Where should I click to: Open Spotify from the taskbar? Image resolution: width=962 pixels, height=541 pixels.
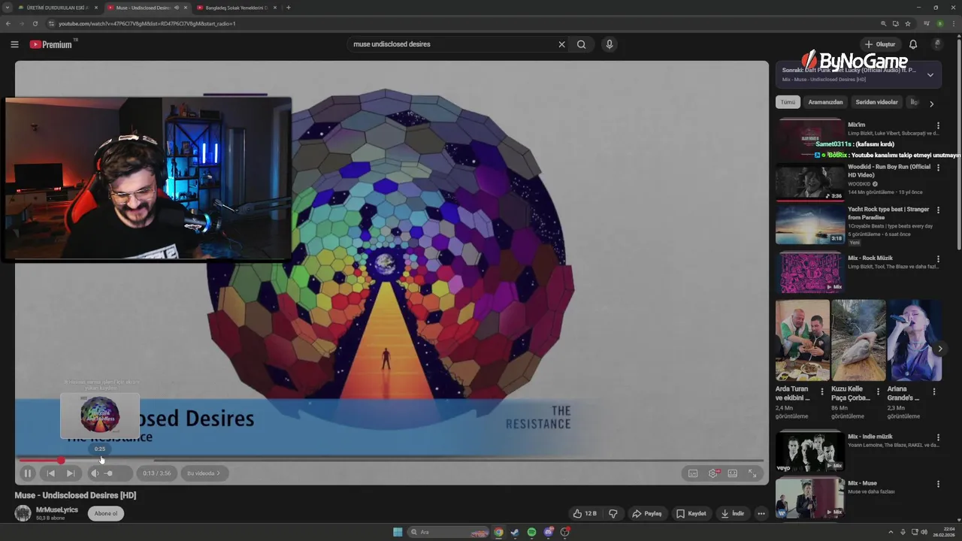pyautogui.click(x=531, y=532)
